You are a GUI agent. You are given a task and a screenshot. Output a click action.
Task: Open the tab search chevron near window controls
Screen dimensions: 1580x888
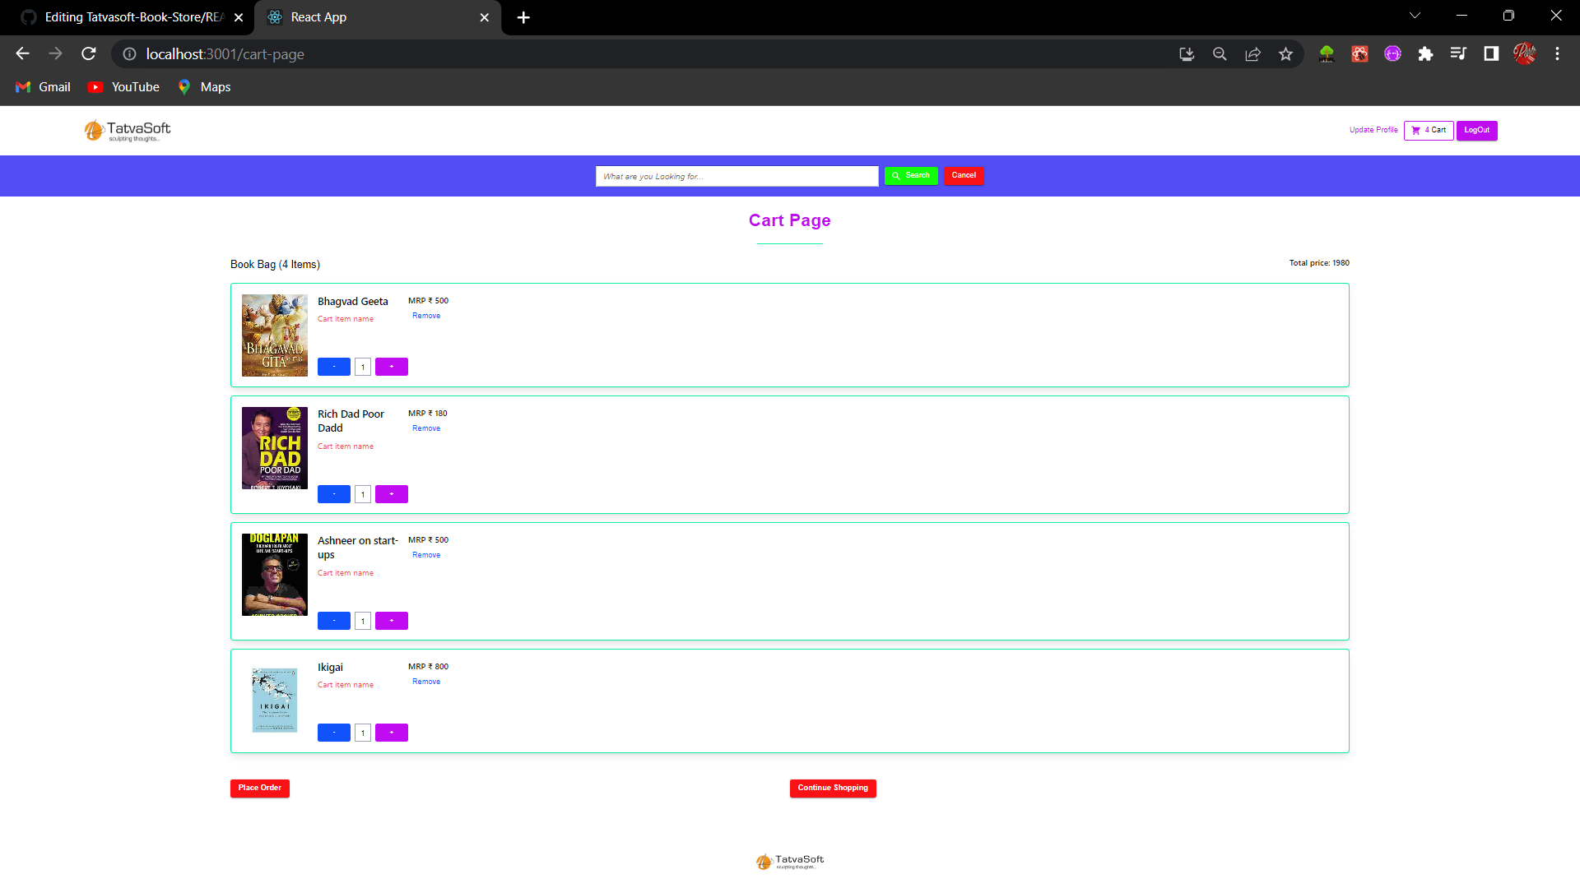point(1414,15)
